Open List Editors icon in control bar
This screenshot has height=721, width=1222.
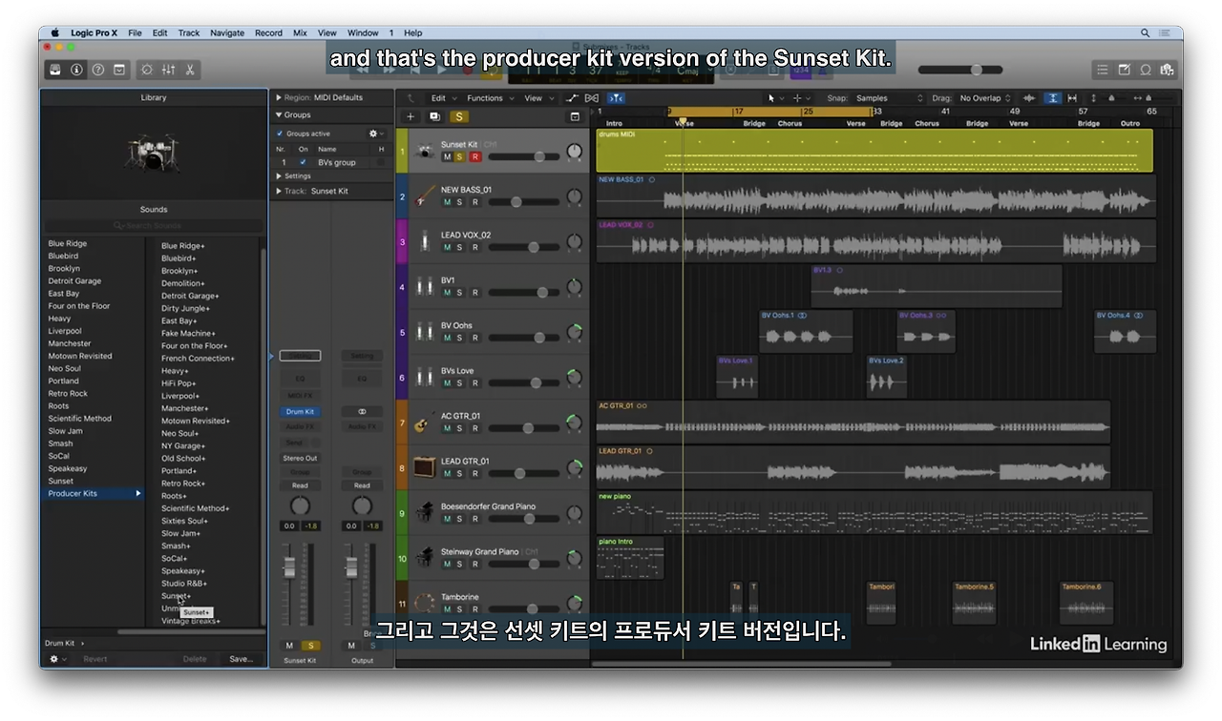tap(1103, 70)
